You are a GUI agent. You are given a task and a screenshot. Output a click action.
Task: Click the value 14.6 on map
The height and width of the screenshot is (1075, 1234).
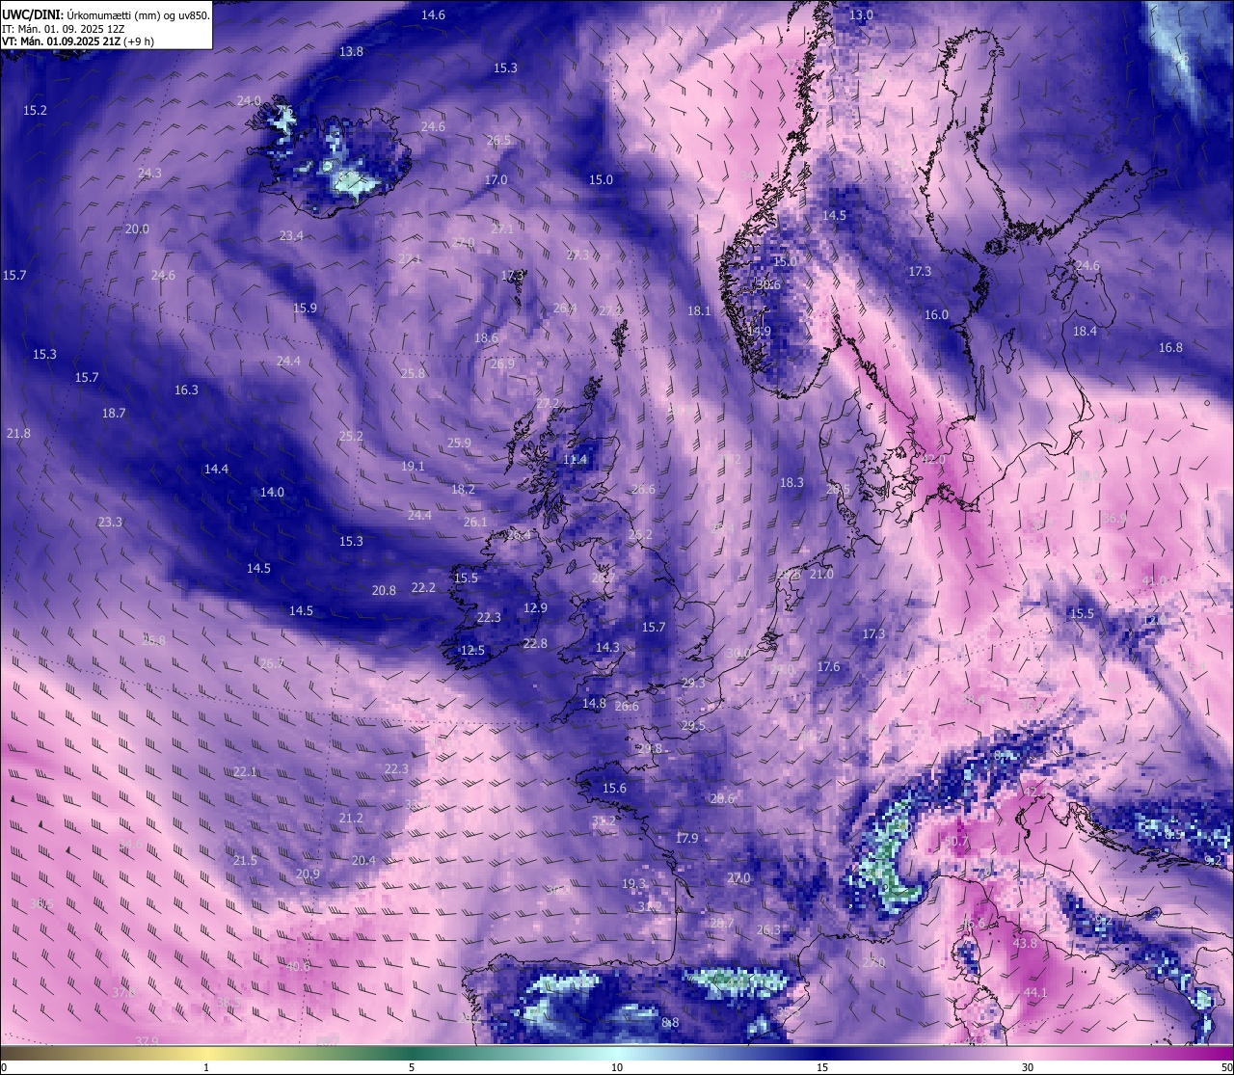(434, 14)
